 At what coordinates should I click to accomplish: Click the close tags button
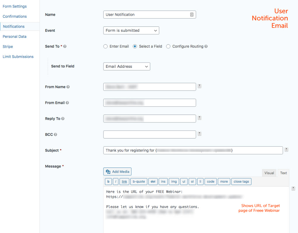pos(241,182)
